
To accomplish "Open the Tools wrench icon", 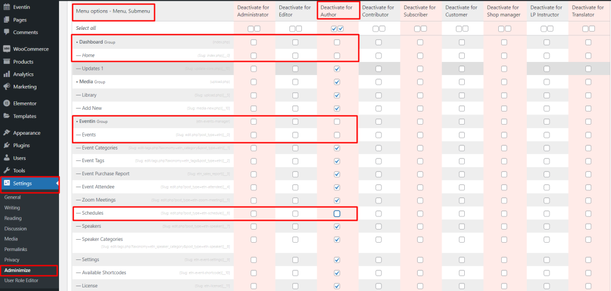I will coord(7,171).
